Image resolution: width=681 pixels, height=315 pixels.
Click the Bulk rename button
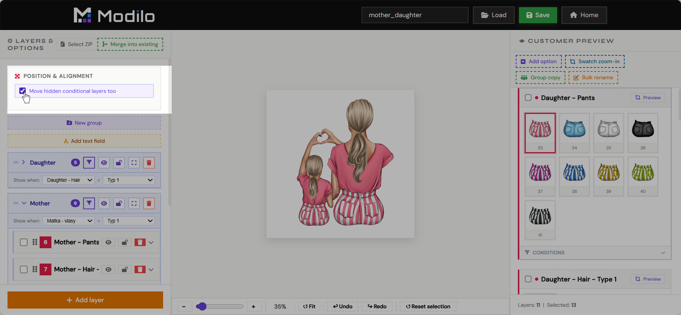(593, 77)
